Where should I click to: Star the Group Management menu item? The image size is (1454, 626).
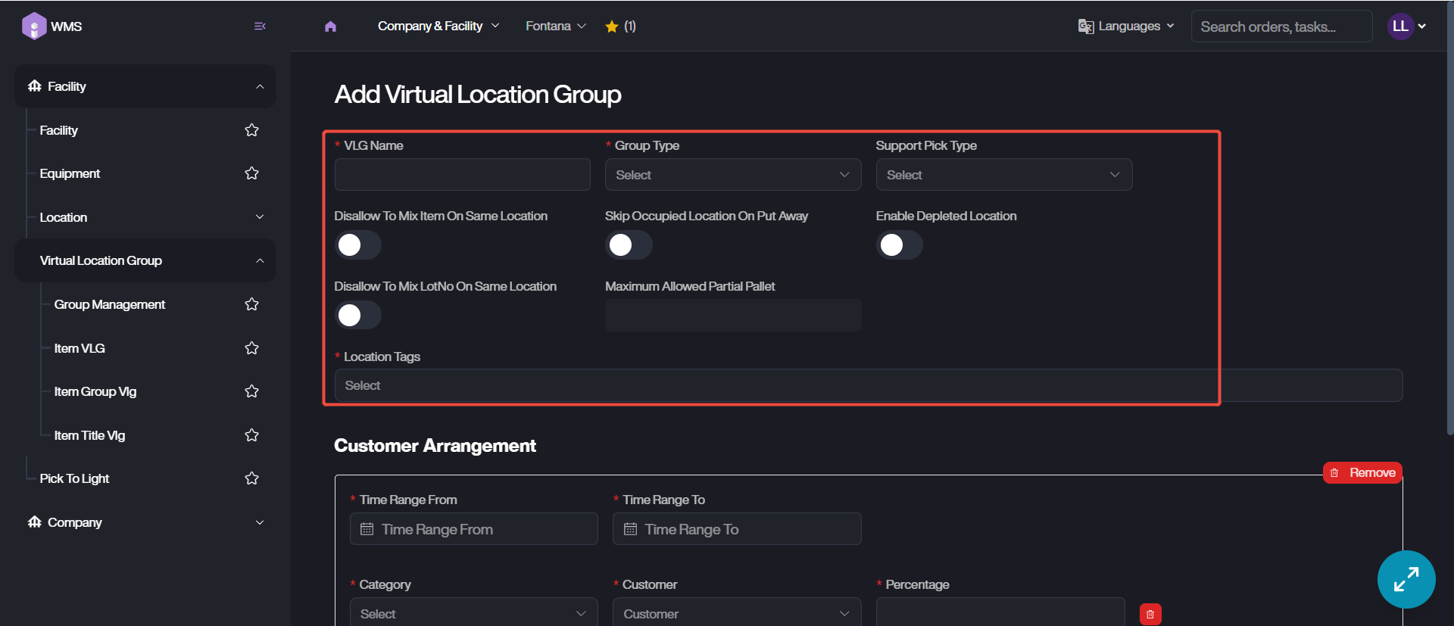(251, 304)
